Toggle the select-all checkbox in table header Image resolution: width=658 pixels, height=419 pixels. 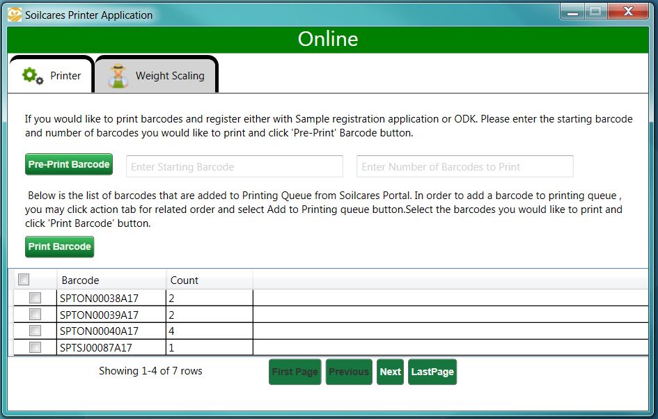(x=24, y=279)
